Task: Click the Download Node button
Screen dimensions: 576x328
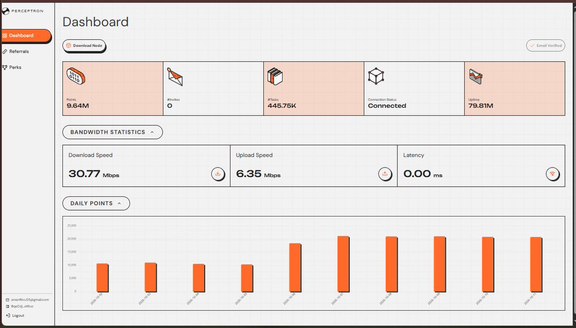Action: tap(84, 45)
